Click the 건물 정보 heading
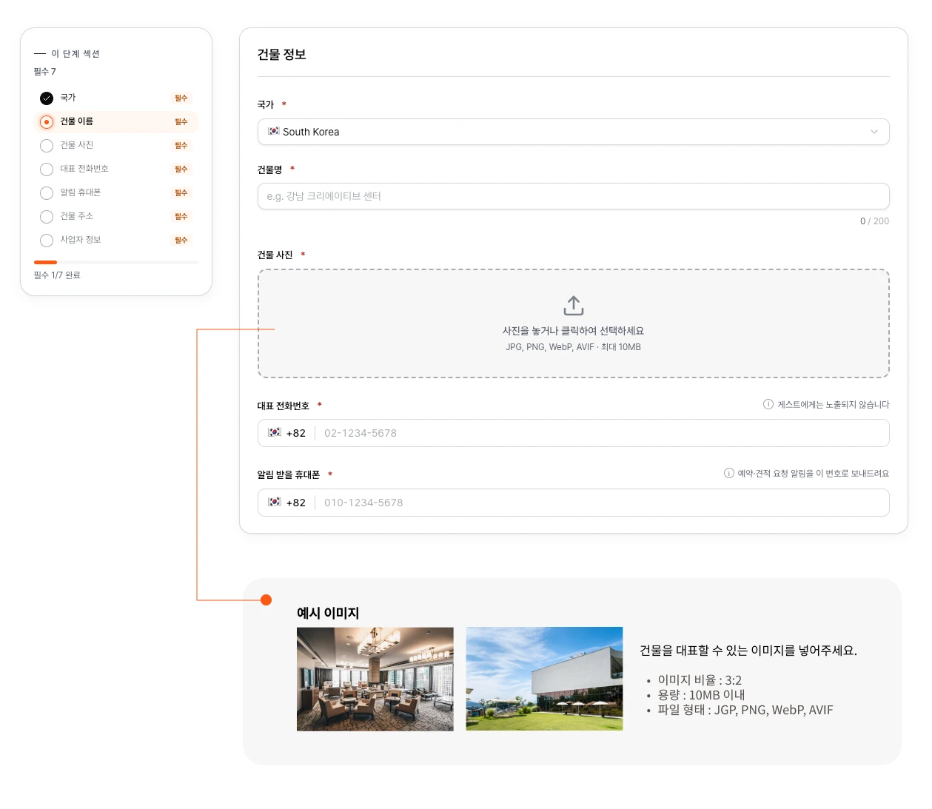This screenshot has width=932, height=809. (282, 54)
